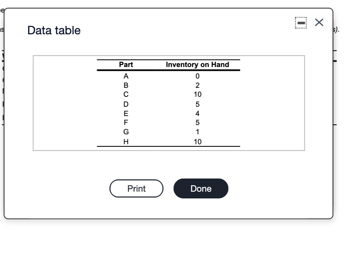Click the inventory value 5 for Part F

(x=197, y=122)
